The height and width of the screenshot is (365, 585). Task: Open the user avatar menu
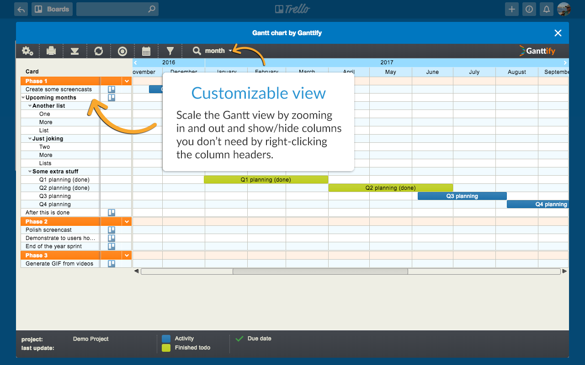click(x=564, y=9)
